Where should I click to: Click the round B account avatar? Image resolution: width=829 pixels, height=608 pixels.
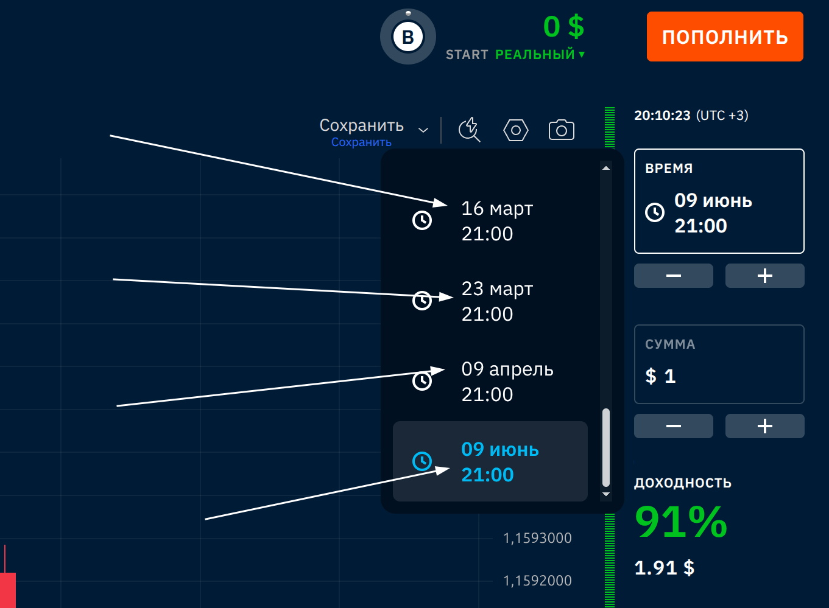(407, 37)
